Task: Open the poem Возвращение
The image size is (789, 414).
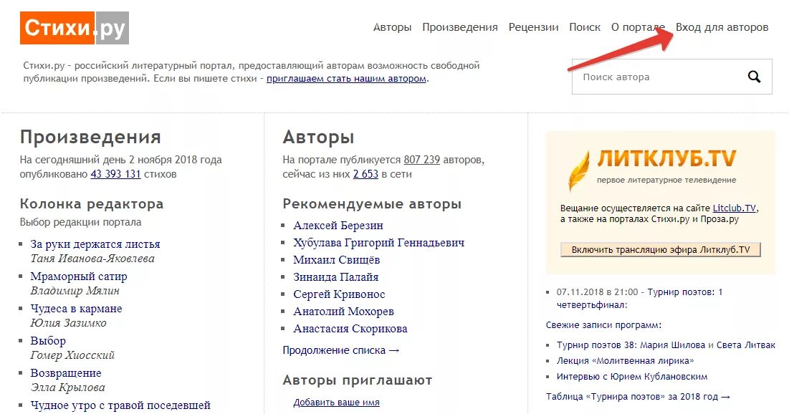Action: pos(66,372)
